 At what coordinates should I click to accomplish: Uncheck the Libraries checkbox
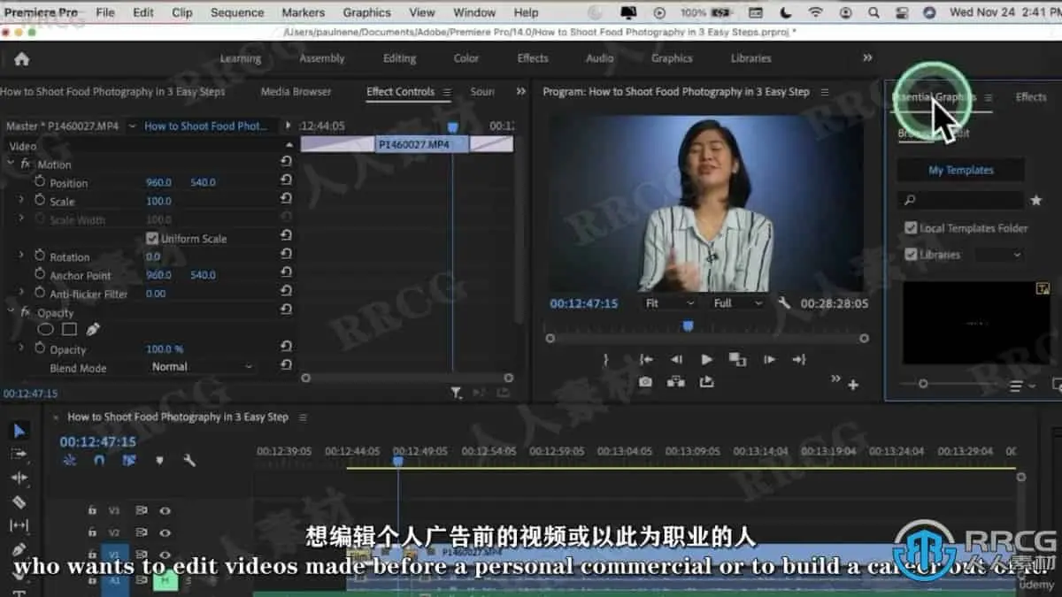coord(911,255)
